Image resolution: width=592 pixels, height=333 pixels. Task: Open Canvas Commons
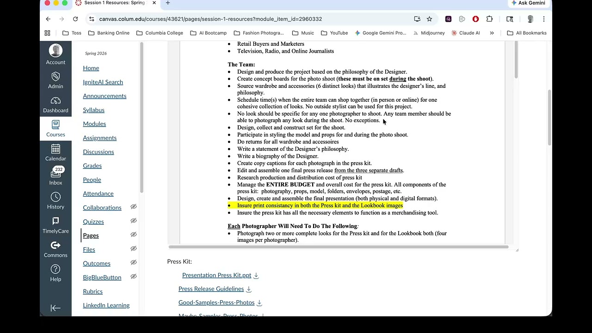click(55, 249)
